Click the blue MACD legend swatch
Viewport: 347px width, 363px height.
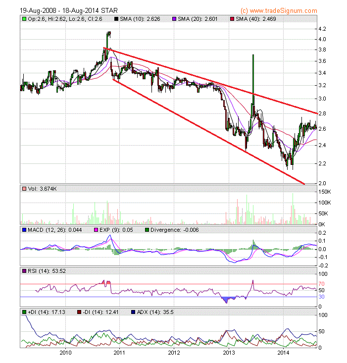pyautogui.click(x=24, y=230)
